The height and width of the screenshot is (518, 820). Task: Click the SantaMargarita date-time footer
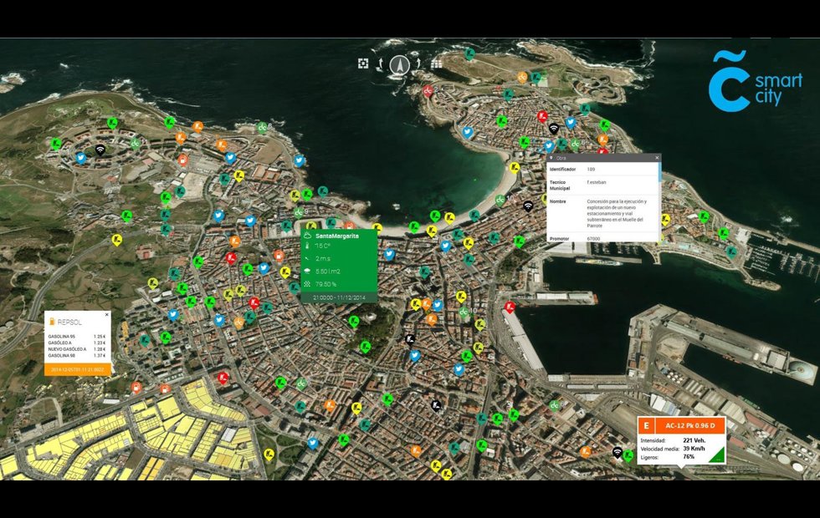click(339, 297)
